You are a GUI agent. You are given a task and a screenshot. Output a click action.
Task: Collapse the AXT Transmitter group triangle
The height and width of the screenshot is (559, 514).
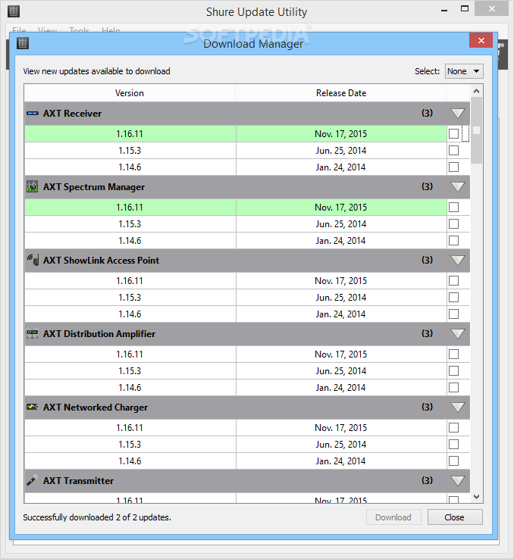[x=458, y=480]
